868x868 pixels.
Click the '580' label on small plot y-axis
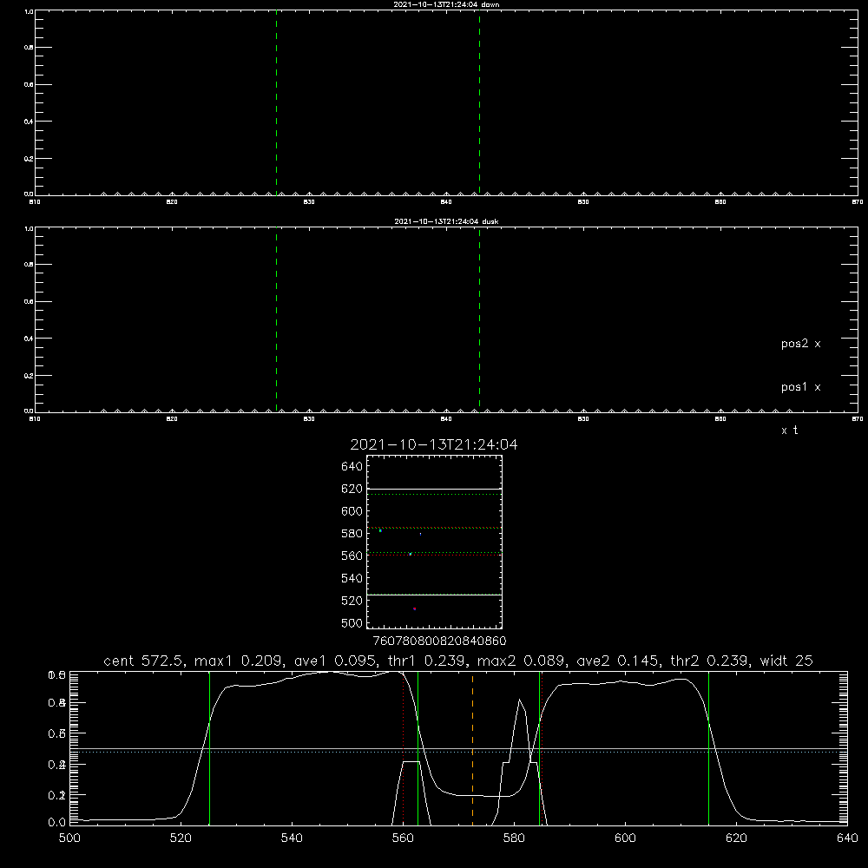352,534
